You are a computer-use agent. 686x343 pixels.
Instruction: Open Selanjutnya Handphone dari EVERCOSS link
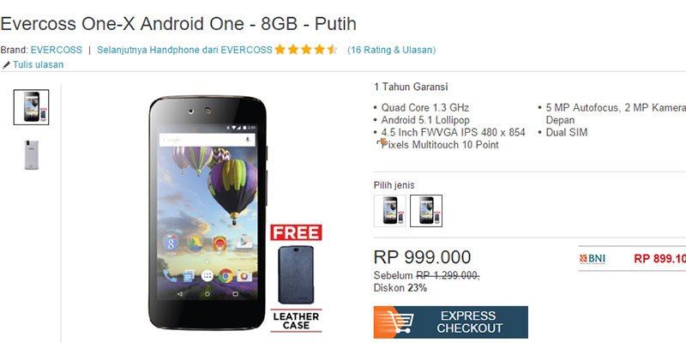[184, 50]
